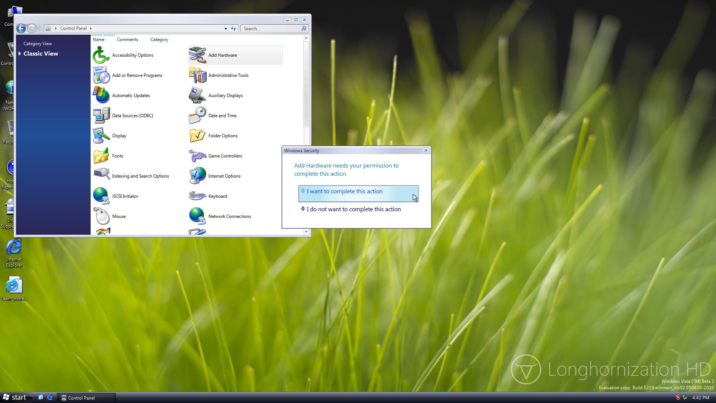Choose I do not want to complete this action
716x403 pixels.
click(x=353, y=209)
